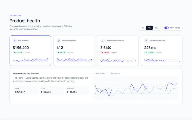This screenshot has width=192, height=120.
Task: Click the New workspaces sparkline chart
Action: point(74,60)
